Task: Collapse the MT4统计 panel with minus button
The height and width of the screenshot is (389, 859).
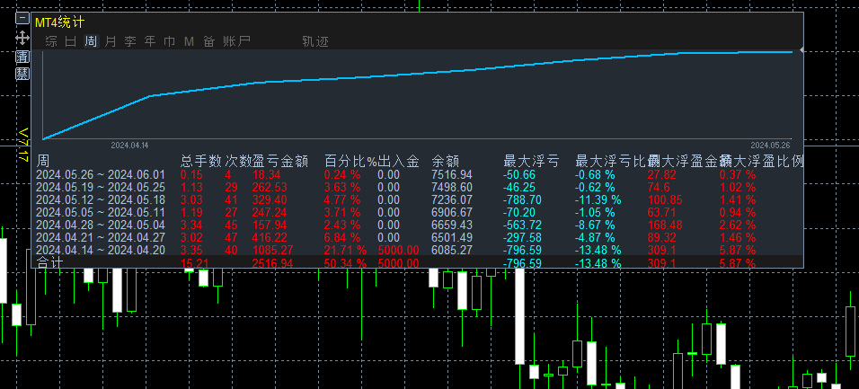Action: (x=22, y=19)
